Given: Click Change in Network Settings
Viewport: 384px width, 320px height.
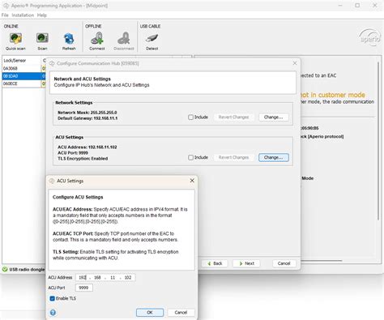Looking at the screenshot, I should click(x=273, y=117).
